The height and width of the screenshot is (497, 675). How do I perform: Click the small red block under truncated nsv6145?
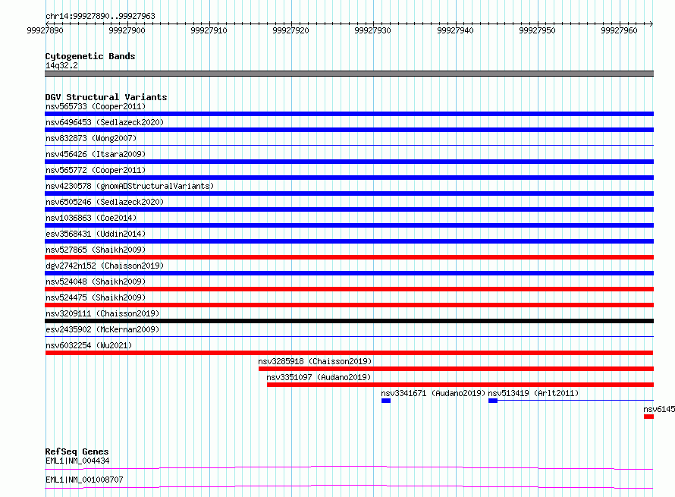[x=648, y=417]
